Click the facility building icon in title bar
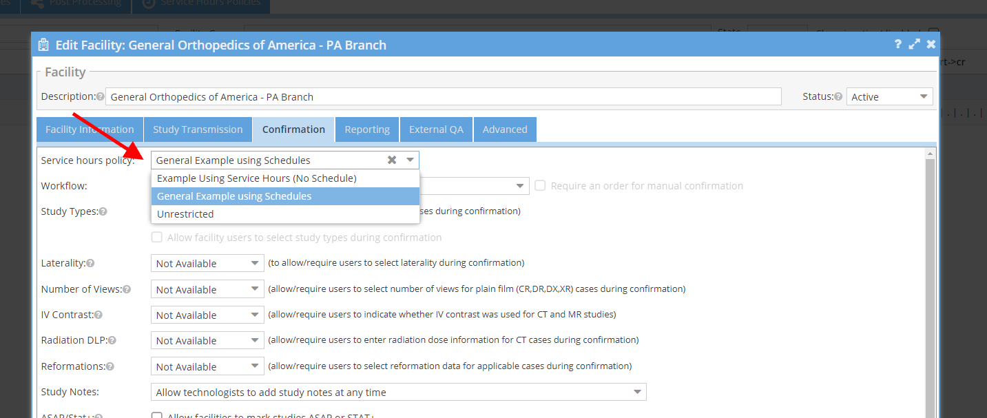 [43, 45]
